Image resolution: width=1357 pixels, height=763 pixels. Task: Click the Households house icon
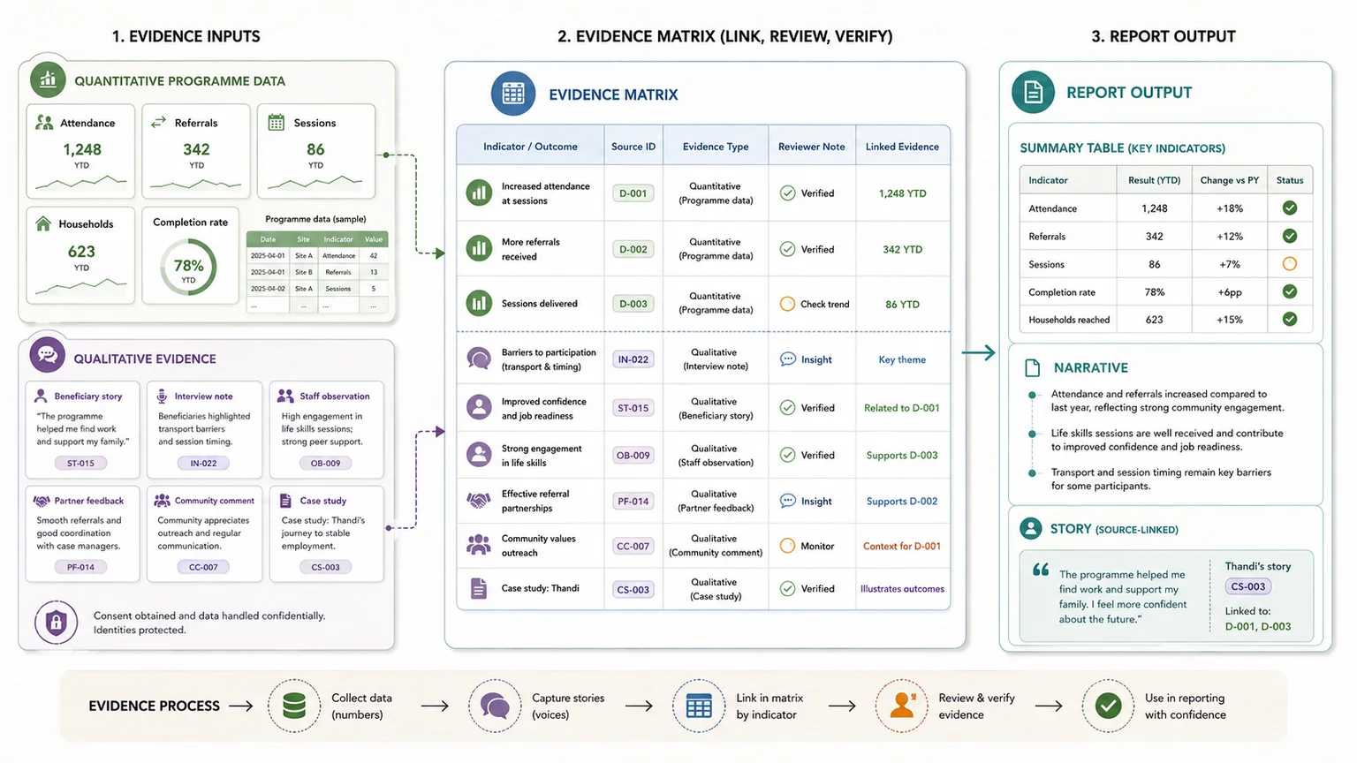pyautogui.click(x=43, y=223)
